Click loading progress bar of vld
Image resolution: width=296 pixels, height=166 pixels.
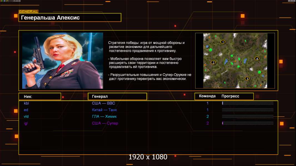click(x=248, y=116)
